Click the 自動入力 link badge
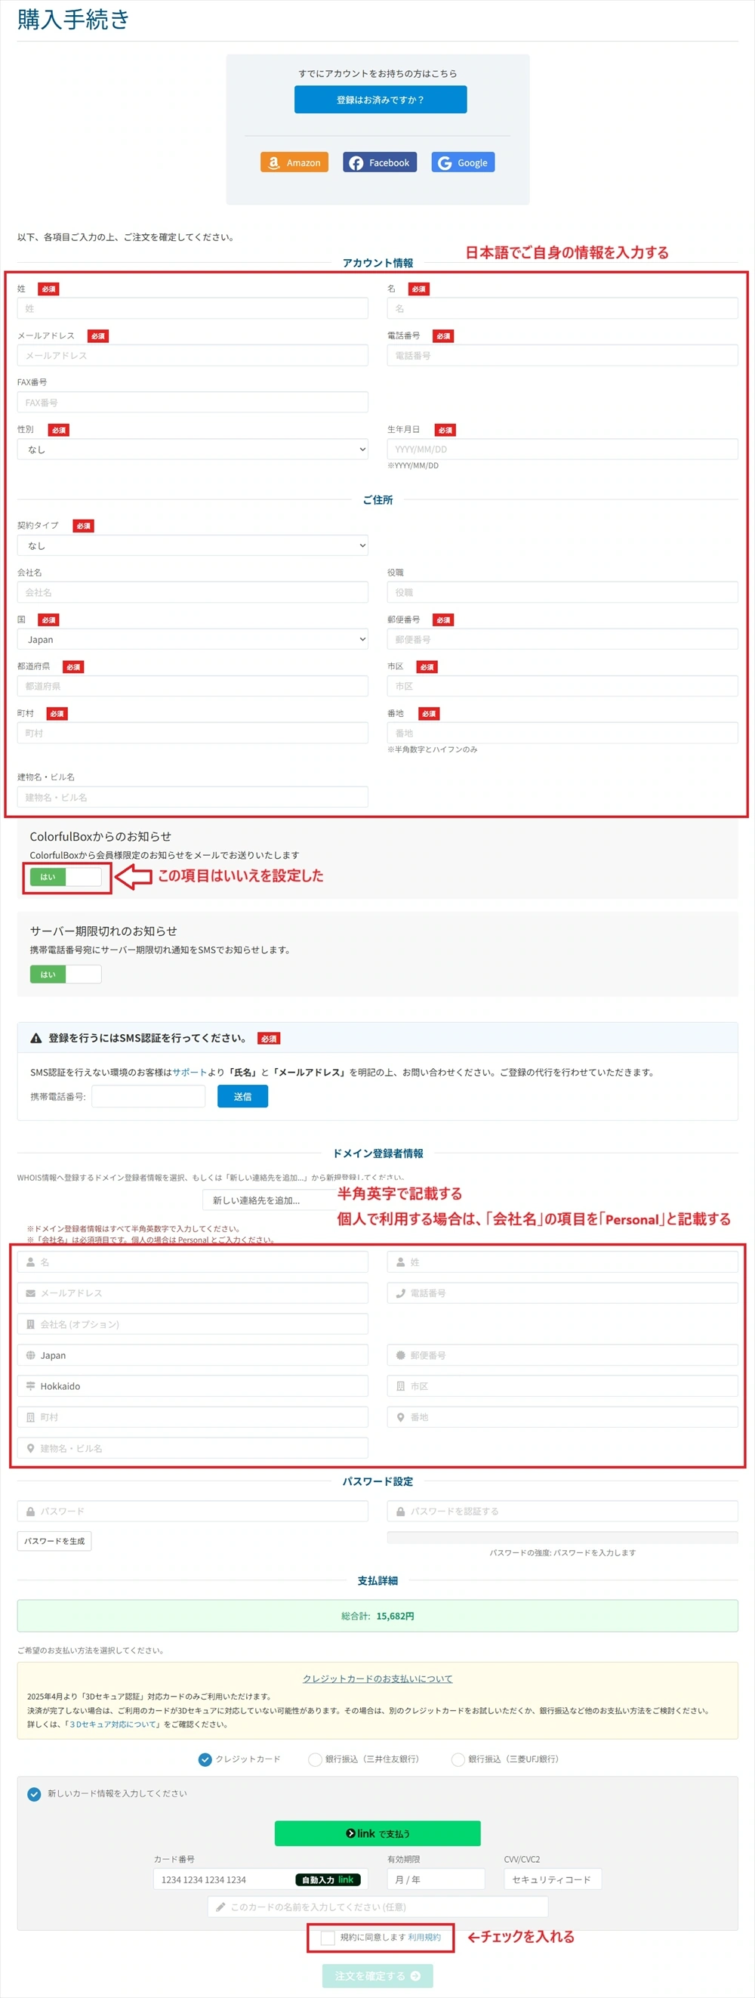This screenshot has width=755, height=1998. point(328,1879)
